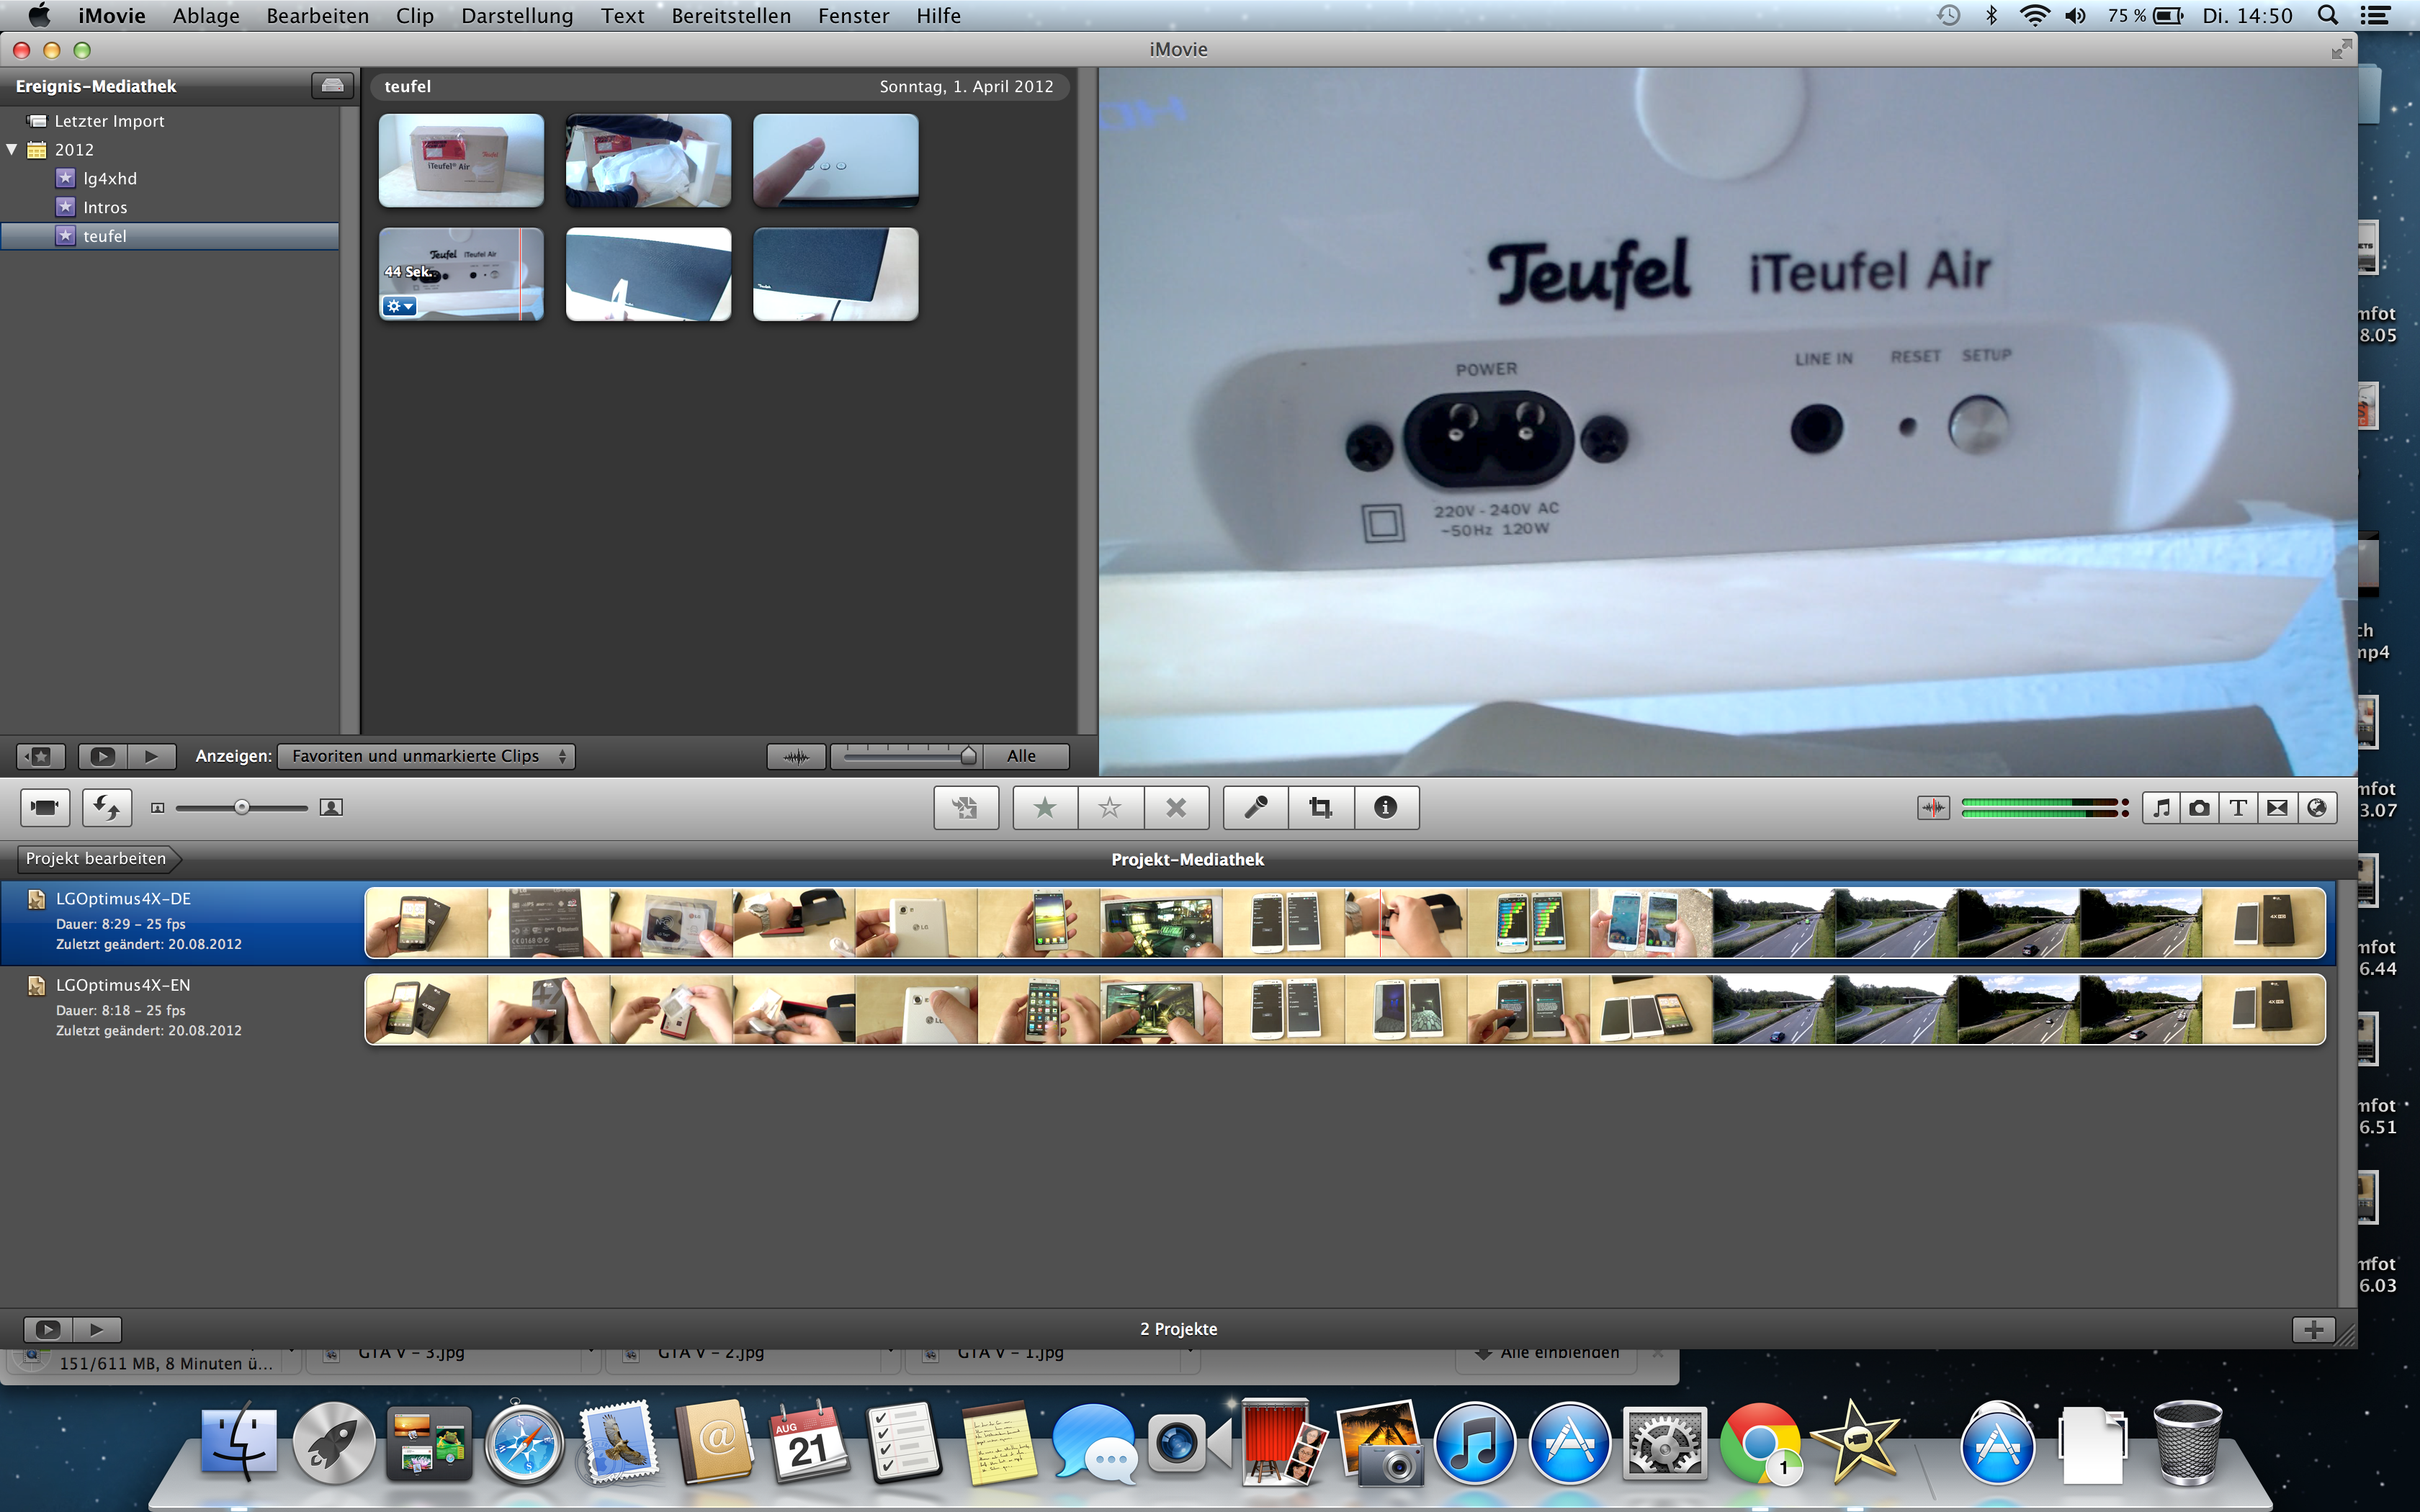The height and width of the screenshot is (1512, 2420).
Task: Open maps and backgrounds globe browser
Action: click(2317, 807)
